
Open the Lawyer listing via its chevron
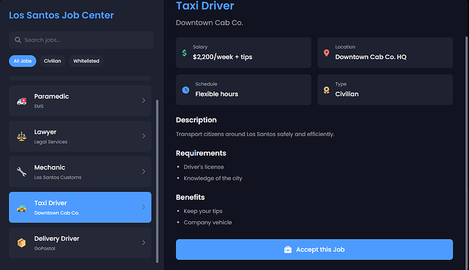pyautogui.click(x=143, y=136)
